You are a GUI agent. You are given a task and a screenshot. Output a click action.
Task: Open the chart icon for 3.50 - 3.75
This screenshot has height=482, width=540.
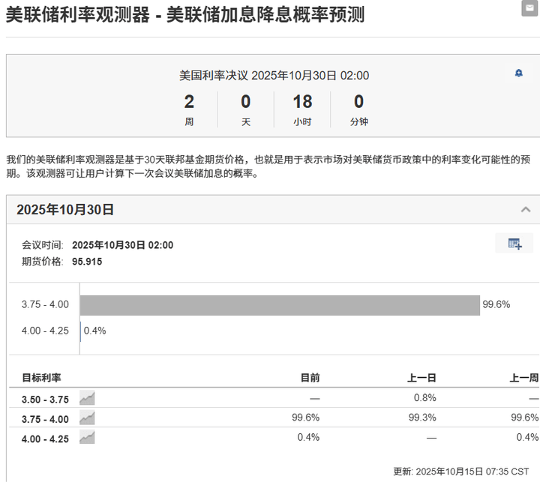click(87, 397)
